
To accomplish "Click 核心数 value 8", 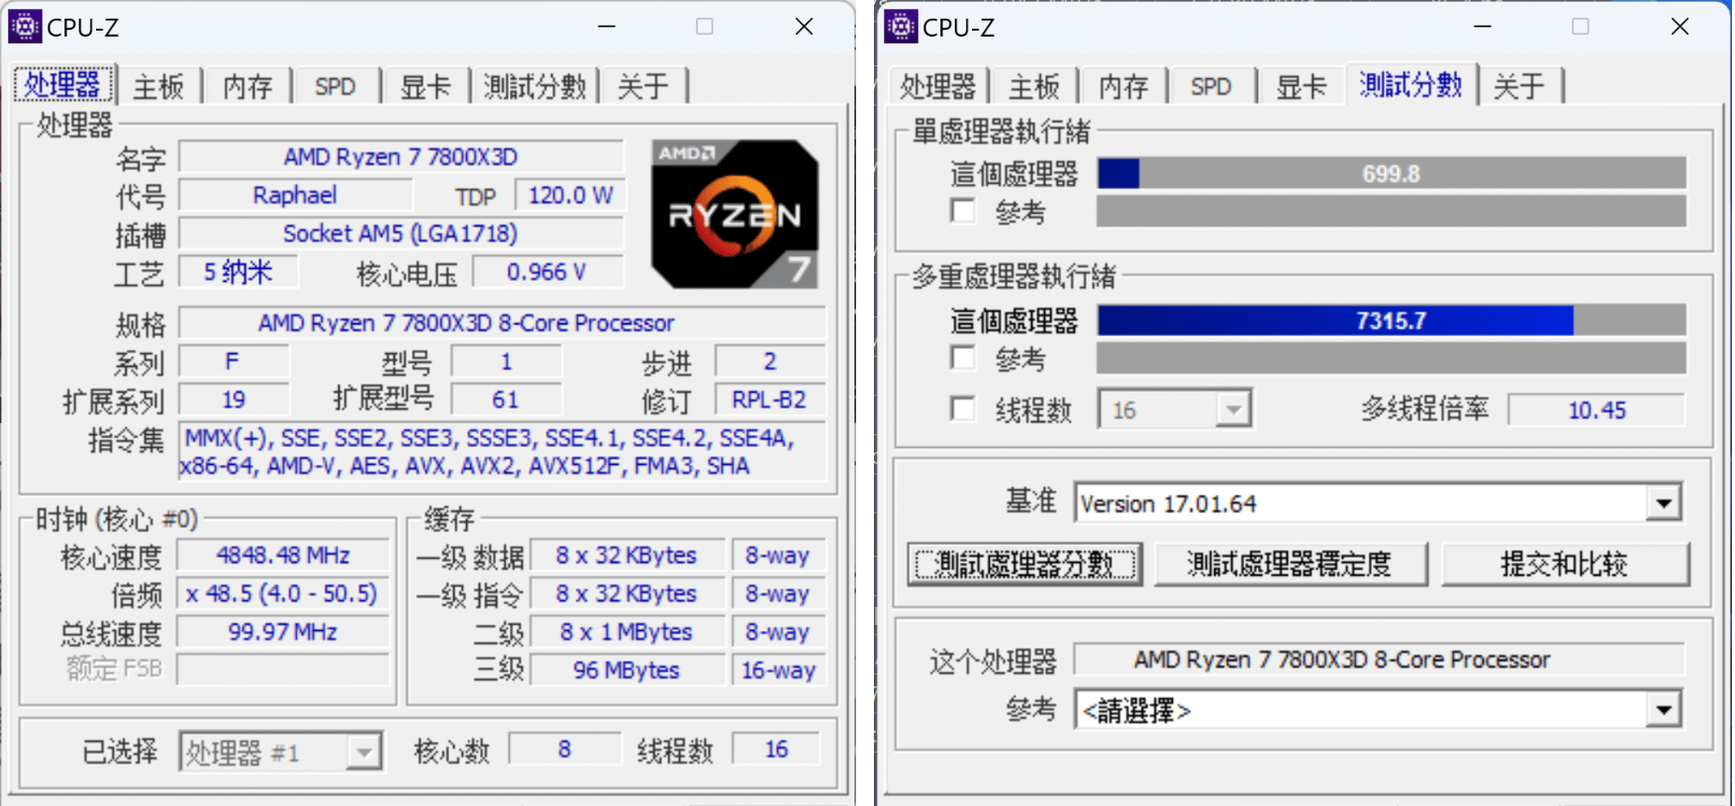I will point(565,750).
